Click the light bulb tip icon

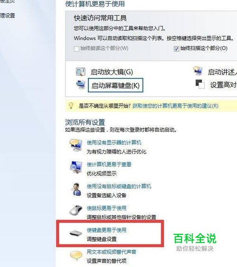[x=71, y=106]
